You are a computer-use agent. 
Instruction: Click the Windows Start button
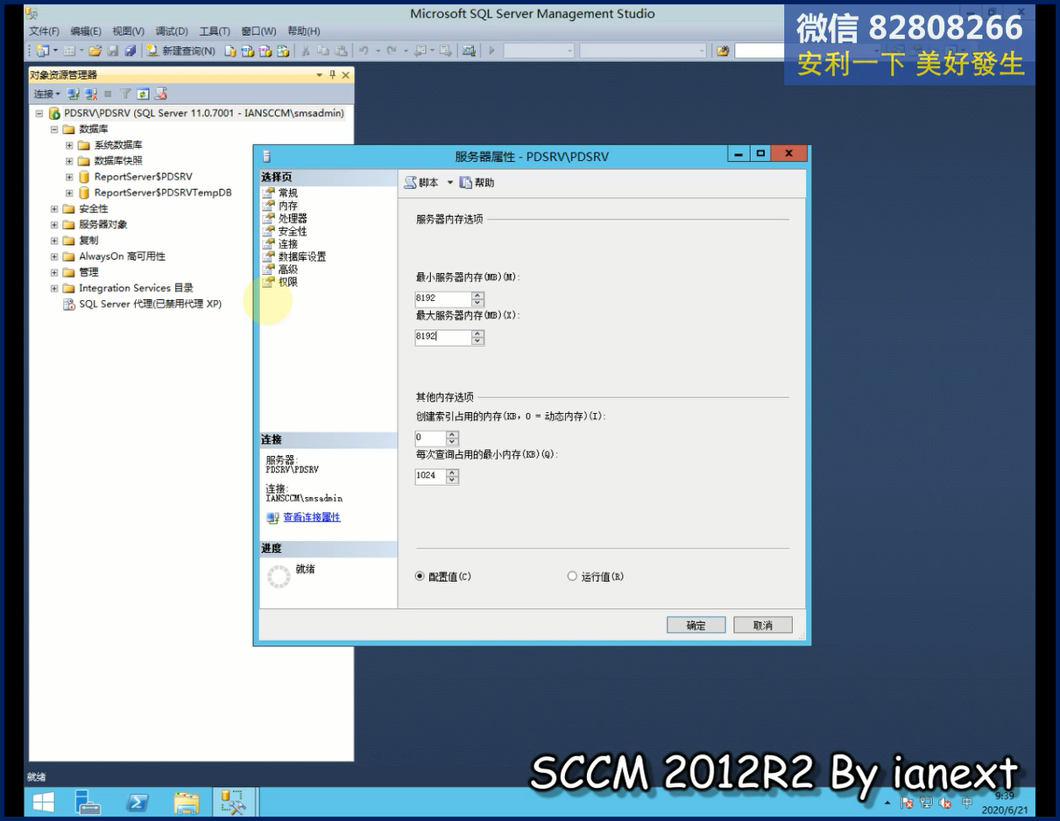(43, 802)
